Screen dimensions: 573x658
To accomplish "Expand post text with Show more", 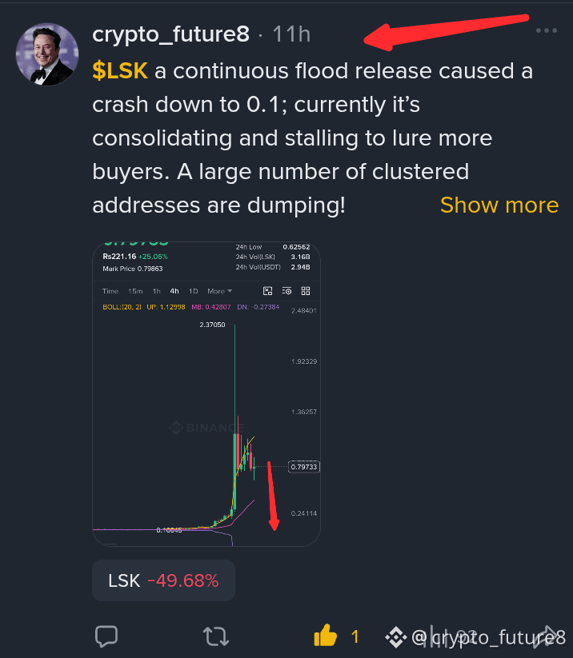I will 499,205.
